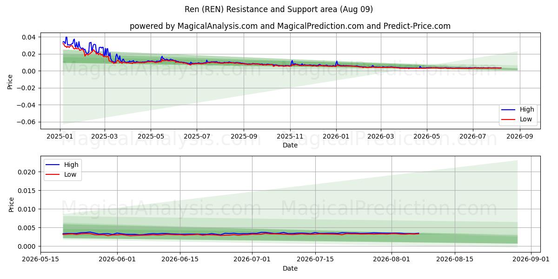The width and height of the screenshot is (558, 279).
Task: Click the '2026-03' tick label
Action: [x=381, y=137]
